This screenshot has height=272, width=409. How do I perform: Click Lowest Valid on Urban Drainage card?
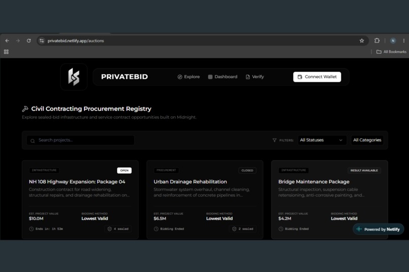pyautogui.click(x=219, y=218)
